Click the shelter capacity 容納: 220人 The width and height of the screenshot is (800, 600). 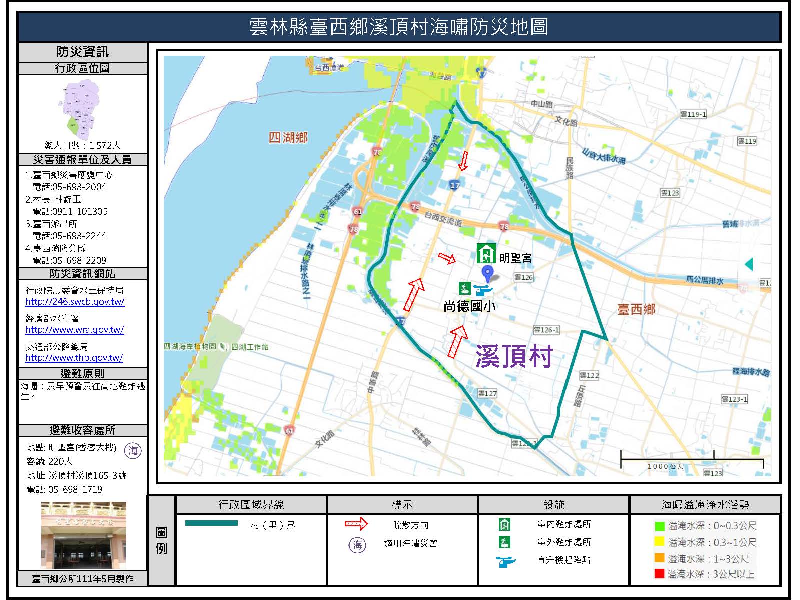49,461
